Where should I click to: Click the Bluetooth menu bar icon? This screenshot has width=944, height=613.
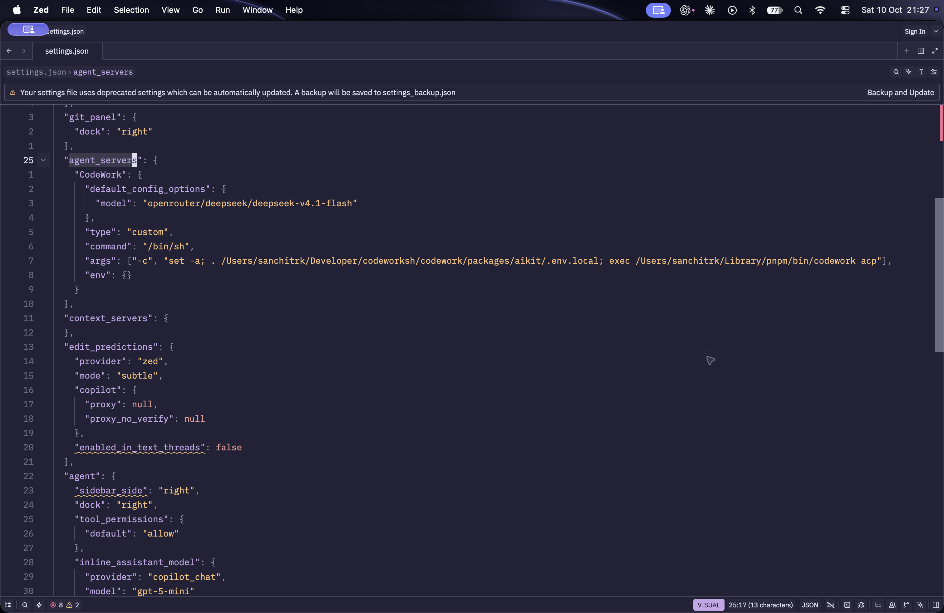(752, 10)
